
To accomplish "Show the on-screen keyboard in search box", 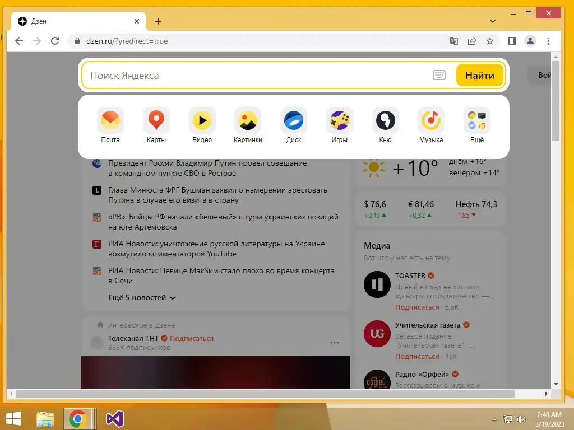I will pyautogui.click(x=439, y=76).
